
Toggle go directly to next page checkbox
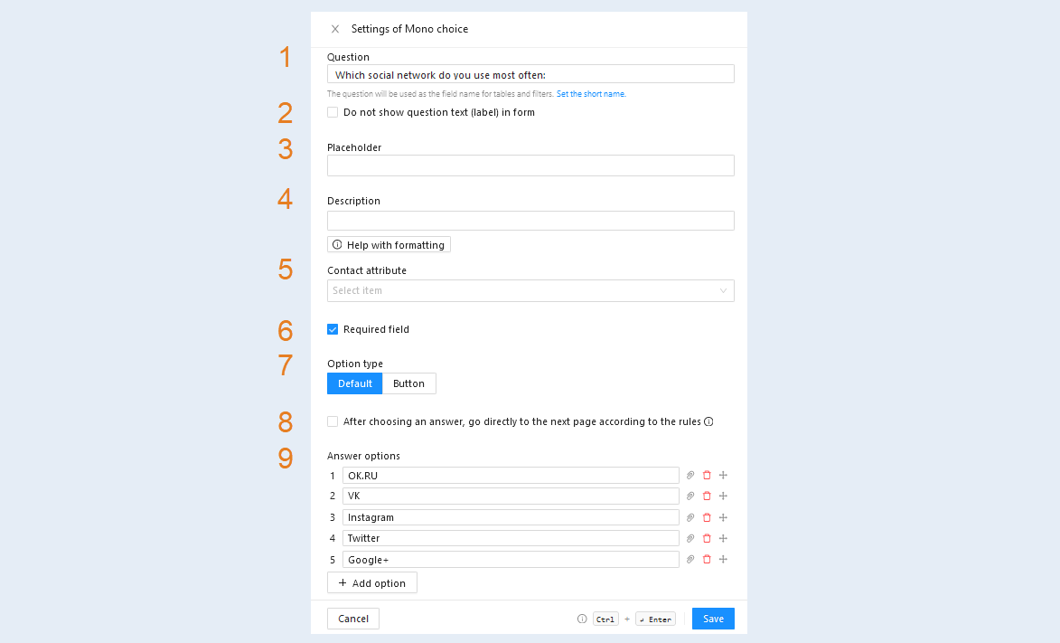(333, 421)
